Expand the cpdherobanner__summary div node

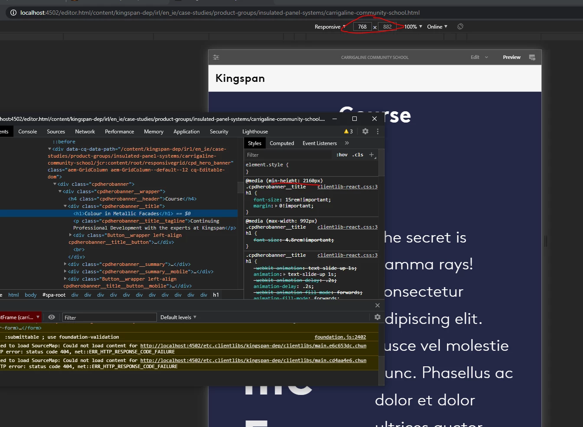point(65,264)
